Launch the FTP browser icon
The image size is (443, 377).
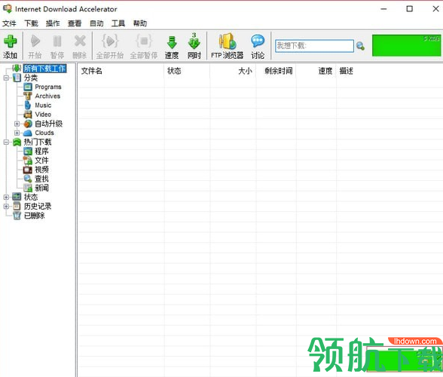click(x=228, y=41)
